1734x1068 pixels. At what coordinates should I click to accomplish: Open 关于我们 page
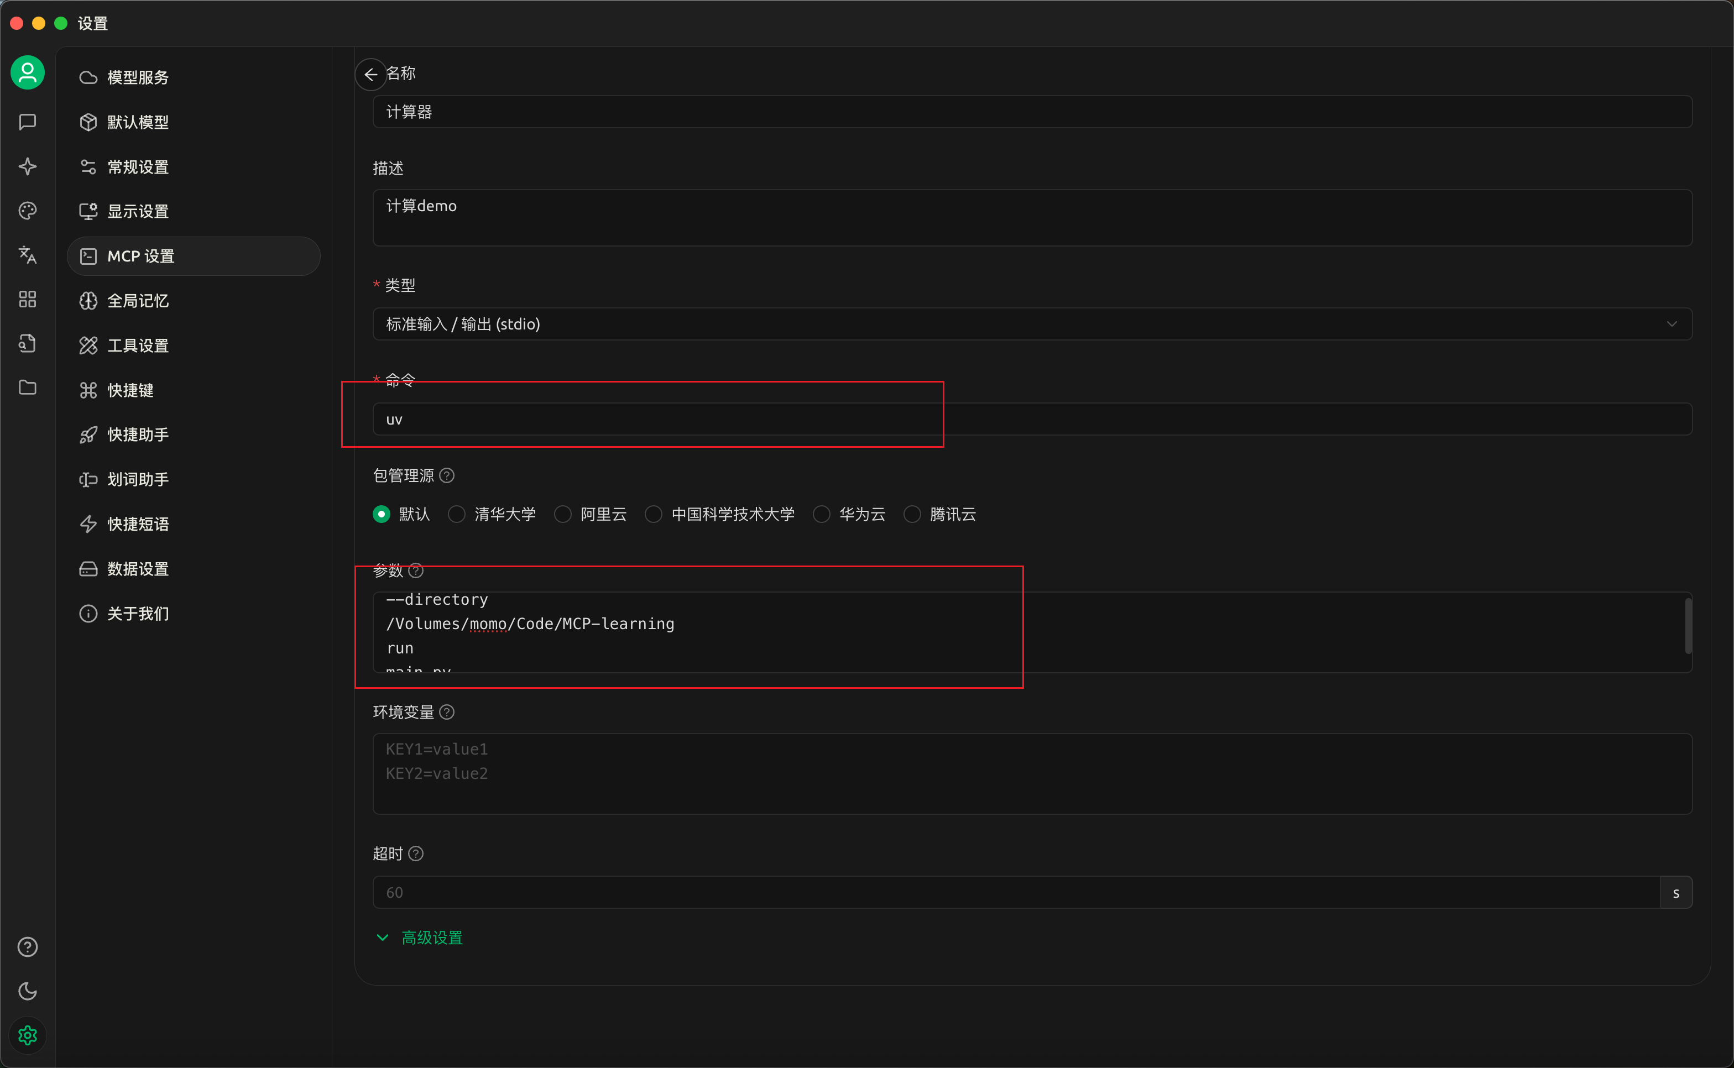tap(194, 614)
